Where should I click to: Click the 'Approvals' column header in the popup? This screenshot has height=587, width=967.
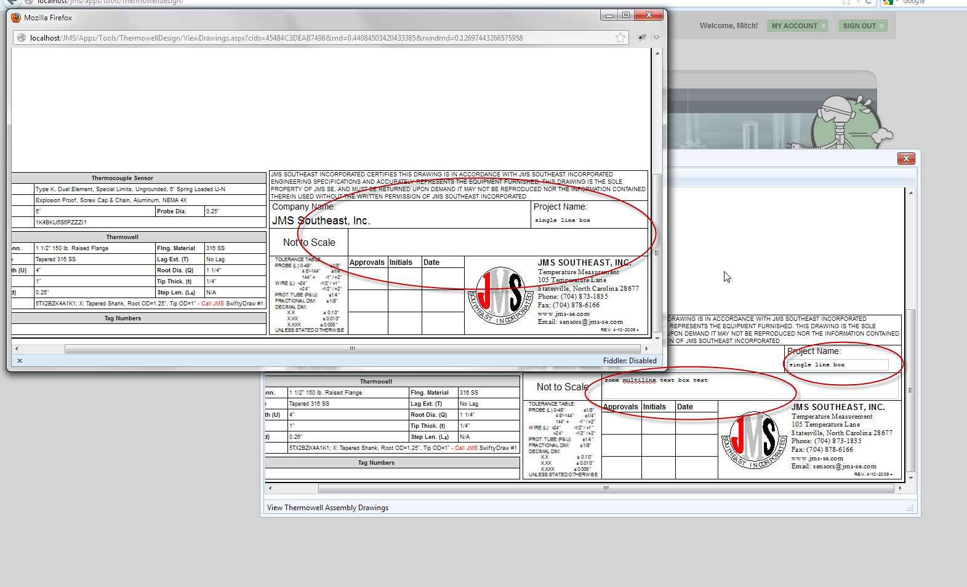pyautogui.click(x=367, y=262)
